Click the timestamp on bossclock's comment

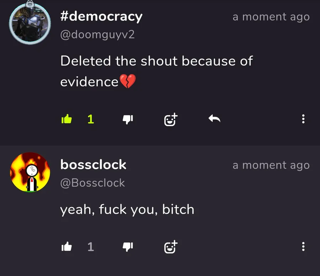[271, 165]
